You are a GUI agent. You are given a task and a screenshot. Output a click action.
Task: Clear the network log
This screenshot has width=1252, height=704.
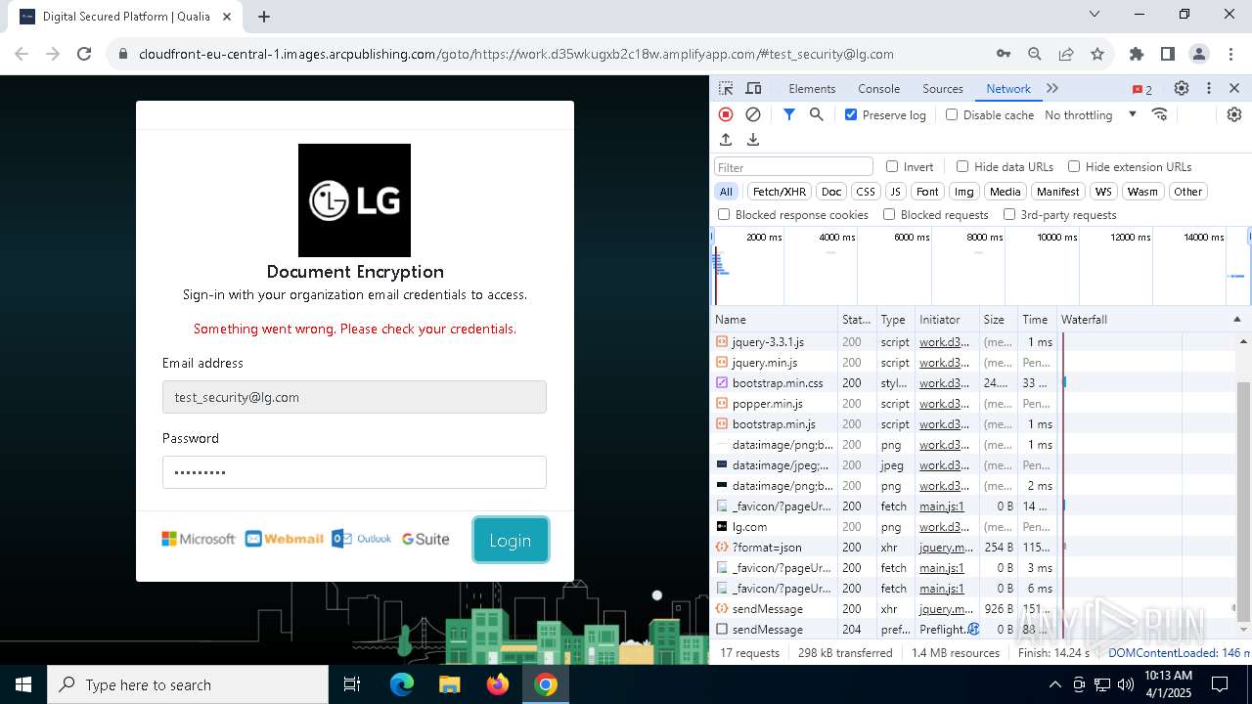(753, 114)
